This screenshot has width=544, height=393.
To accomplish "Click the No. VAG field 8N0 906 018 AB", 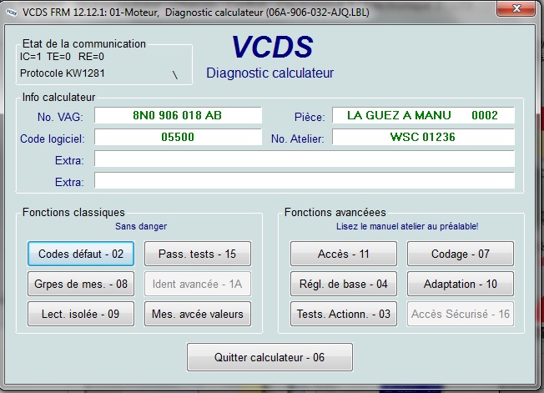I will (x=178, y=115).
